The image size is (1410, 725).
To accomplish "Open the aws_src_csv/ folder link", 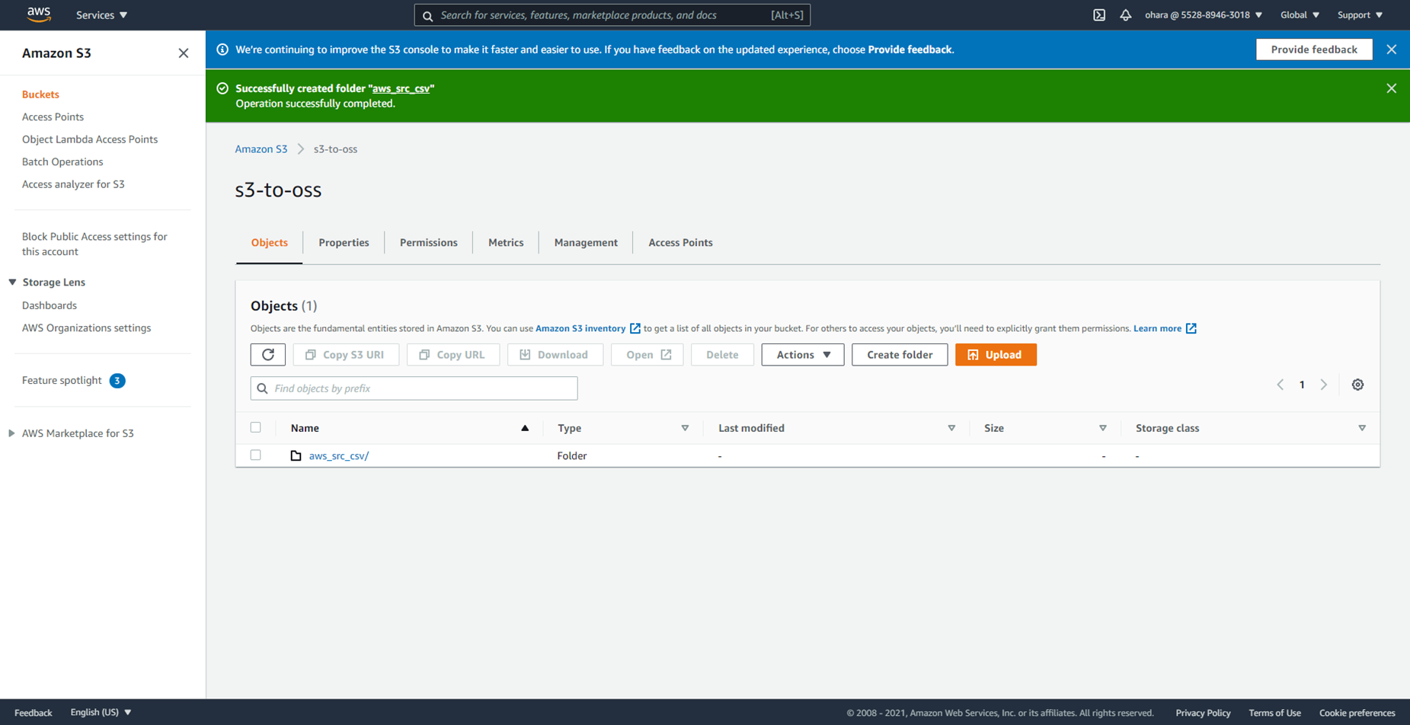I will (x=339, y=455).
